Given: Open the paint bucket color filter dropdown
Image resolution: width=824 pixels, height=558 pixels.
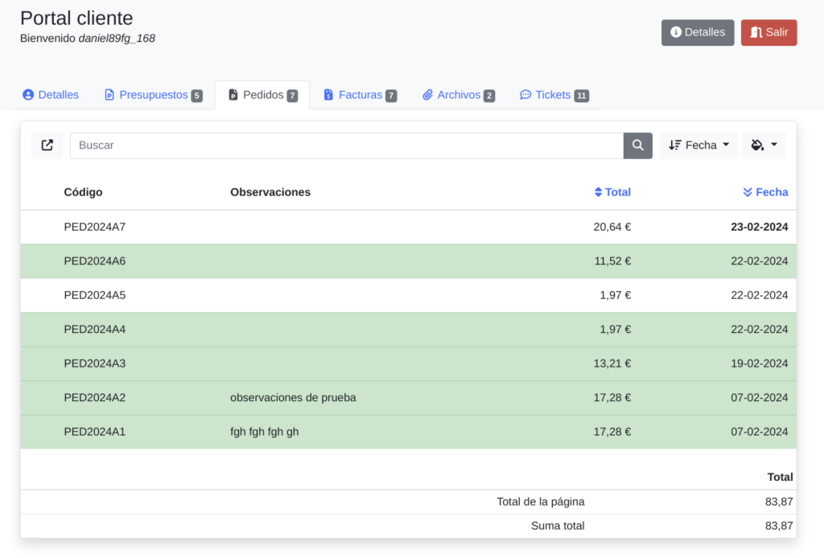Looking at the screenshot, I should (764, 146).
